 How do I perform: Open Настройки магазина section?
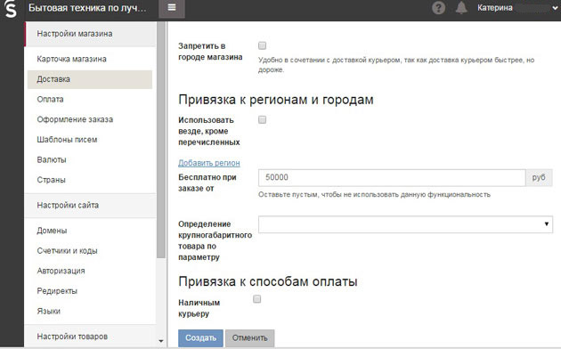coord(90,34)
